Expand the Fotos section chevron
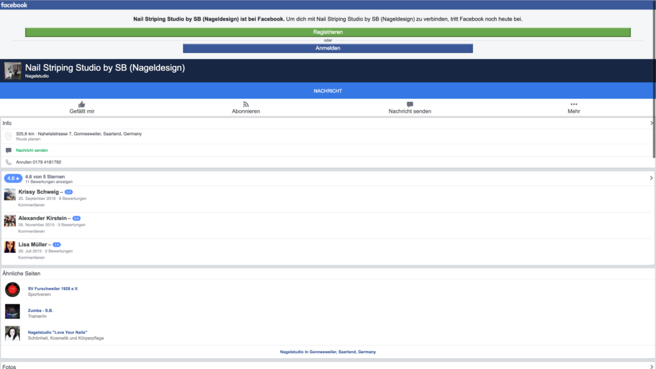 pos(652,366)
